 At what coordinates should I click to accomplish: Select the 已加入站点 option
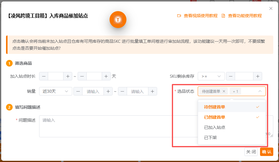pos(232,127)
